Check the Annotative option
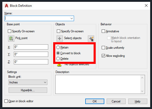This screenshot has width=152, height=109. point(103,31)
